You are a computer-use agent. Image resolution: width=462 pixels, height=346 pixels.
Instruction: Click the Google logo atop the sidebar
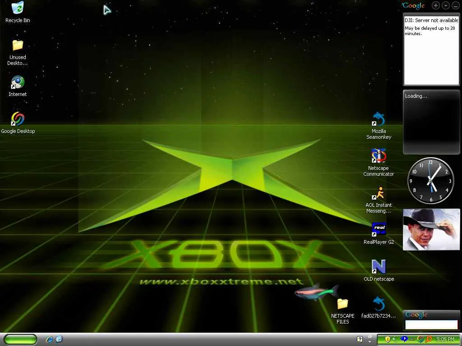413,5
